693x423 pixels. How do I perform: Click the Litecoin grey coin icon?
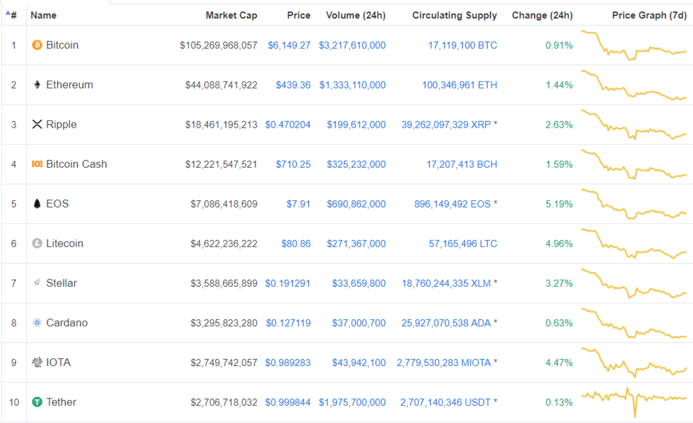point(37,243)
